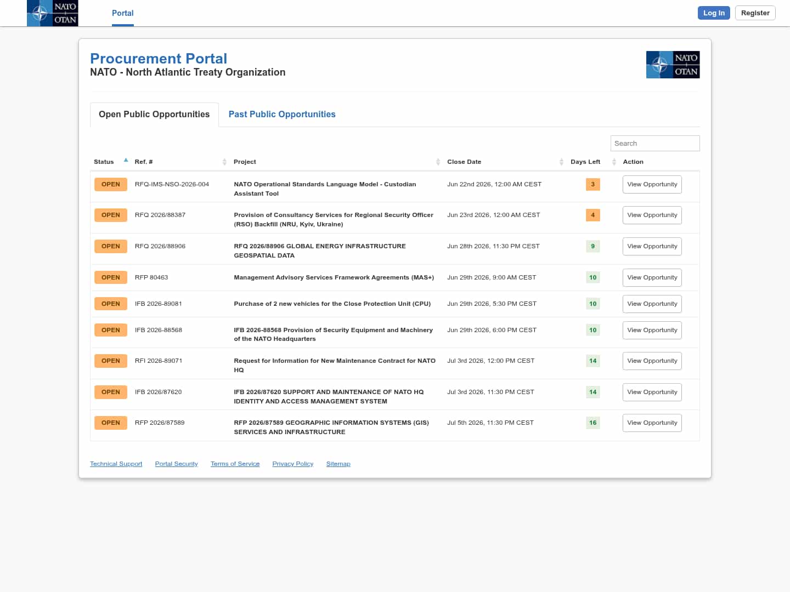Click close date Jun 22nd 2026, 12:00 AM CEST
Image resolution: width=790 pixels, height=592 pixels.
[494, 185]
